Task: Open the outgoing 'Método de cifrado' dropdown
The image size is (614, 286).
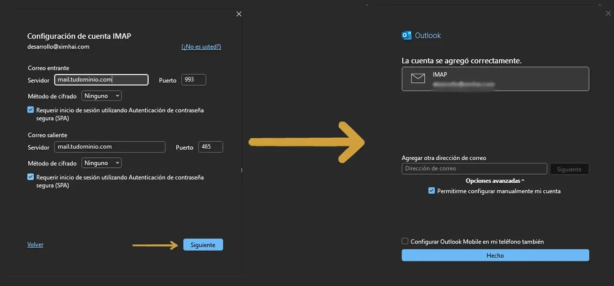Action: tap(101, 163)
